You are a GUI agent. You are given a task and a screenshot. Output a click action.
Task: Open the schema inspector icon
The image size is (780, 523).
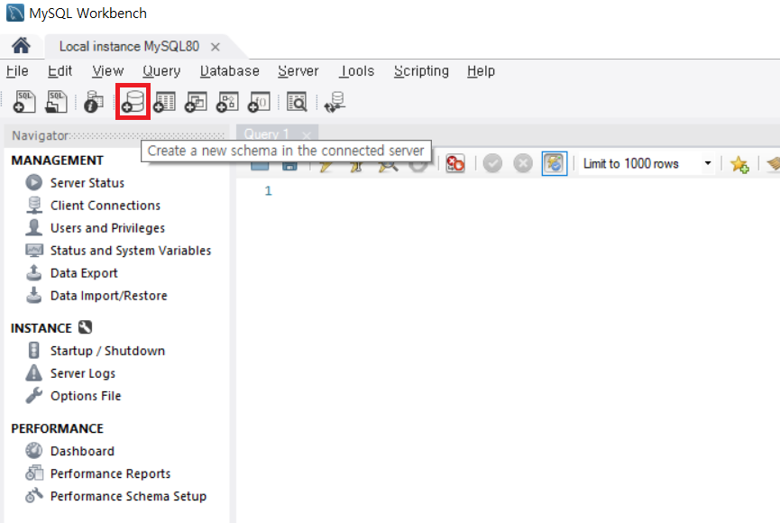[93, 102]
